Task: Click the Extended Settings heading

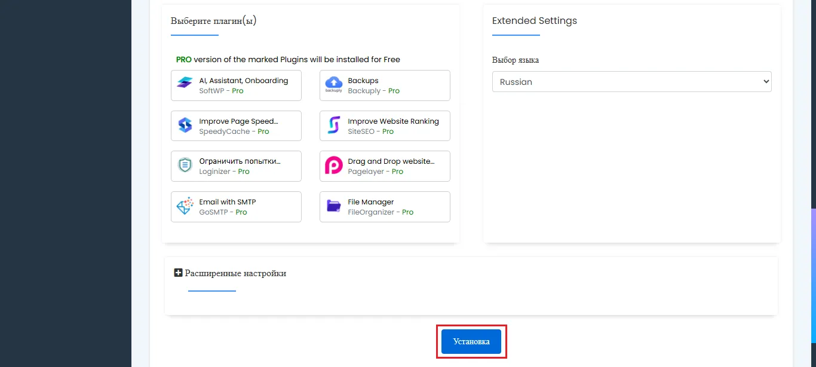Action: click(x=535, y=20)
